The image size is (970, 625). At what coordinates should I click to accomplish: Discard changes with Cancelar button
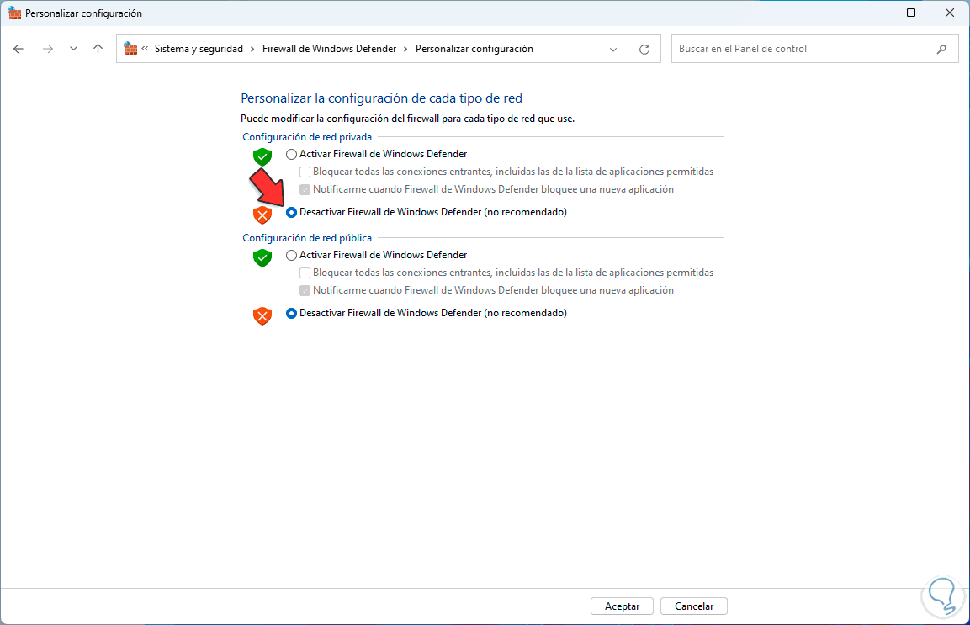(x=693, y=606)
